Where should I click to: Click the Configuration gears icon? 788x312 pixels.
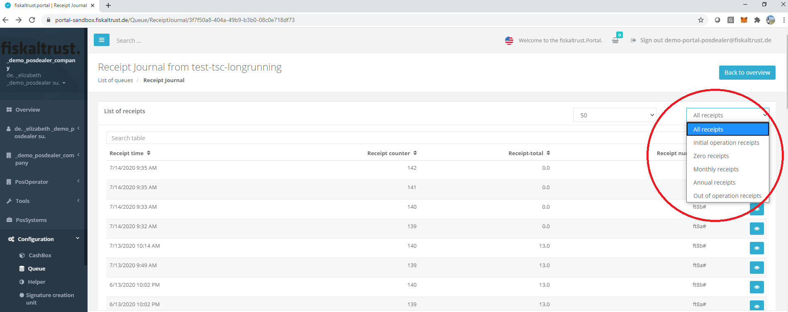click(11, 239)
